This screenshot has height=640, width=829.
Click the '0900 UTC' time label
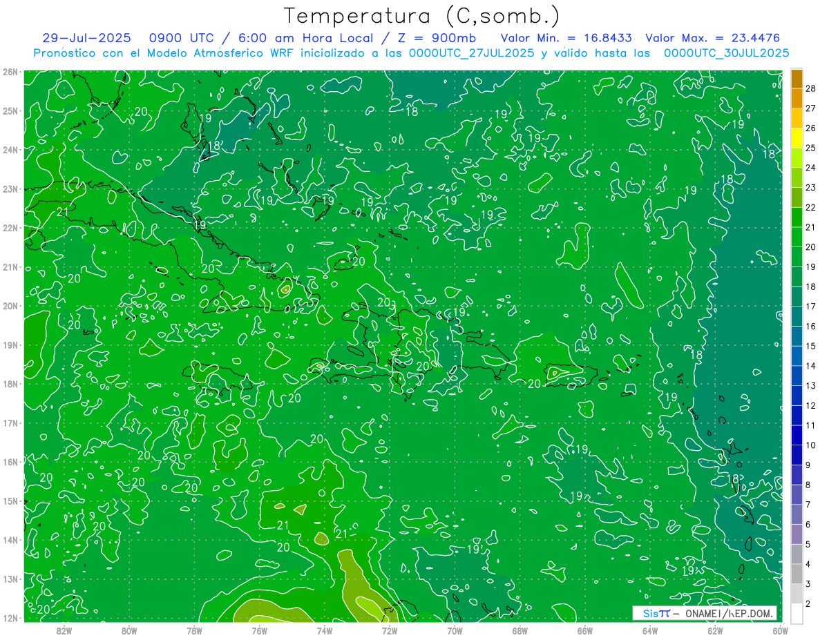click(x=181, y=38)
